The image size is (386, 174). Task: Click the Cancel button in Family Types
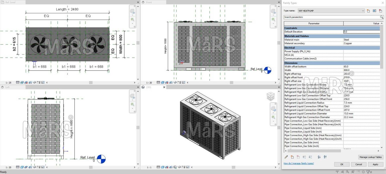coord(359,164)
